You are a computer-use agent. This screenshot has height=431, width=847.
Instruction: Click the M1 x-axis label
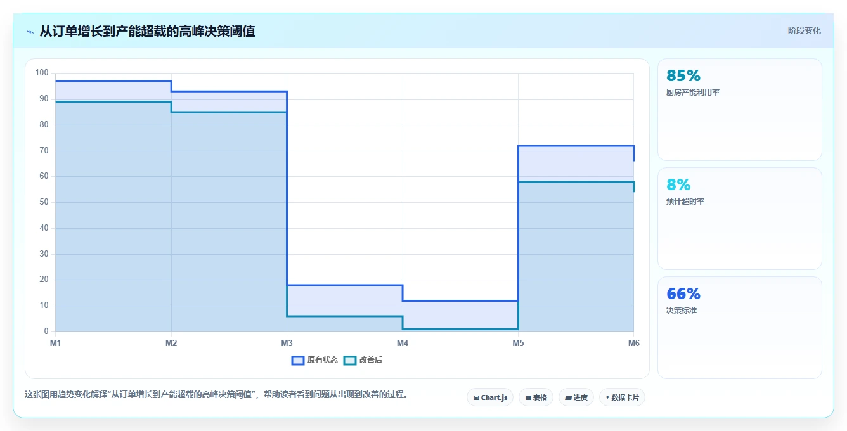(x=56, y=343)
